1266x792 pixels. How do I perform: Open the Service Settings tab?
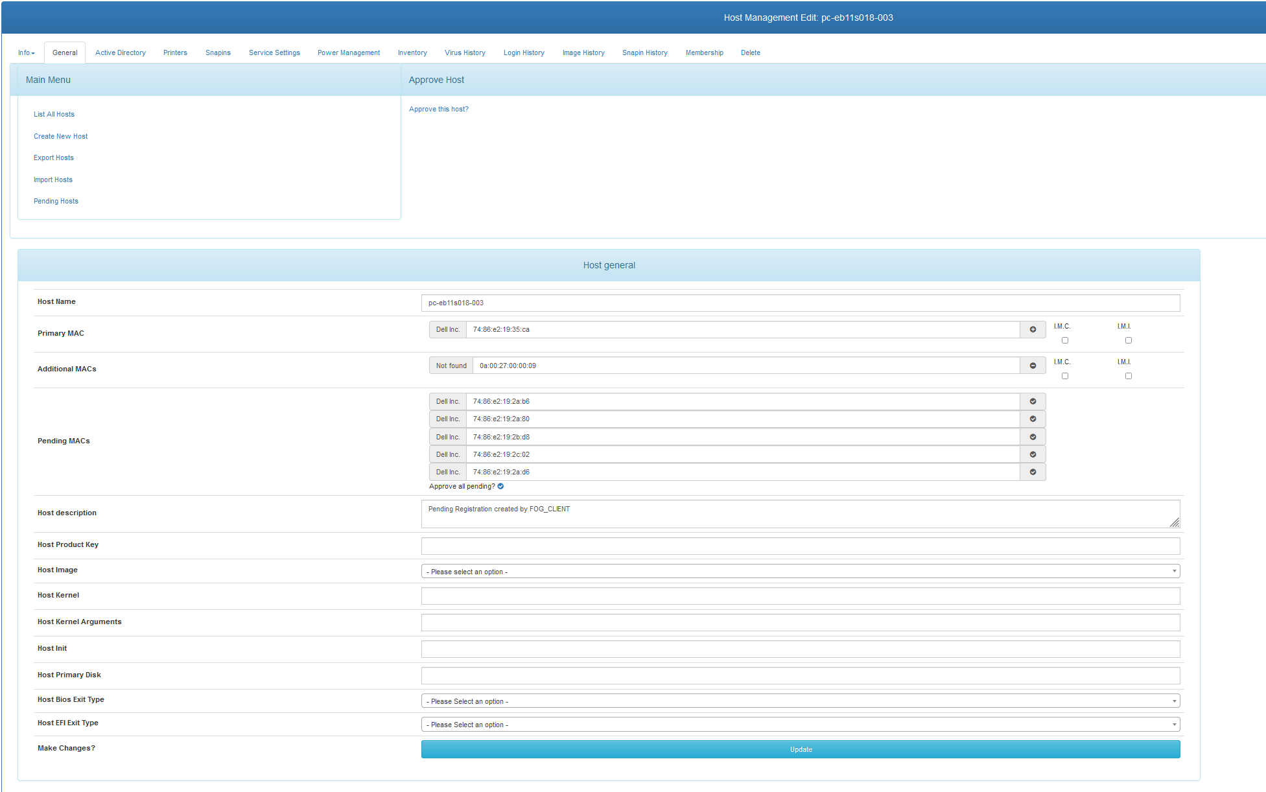click(274, 53)
